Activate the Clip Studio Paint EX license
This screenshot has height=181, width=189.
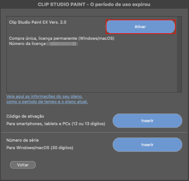[x=140, y=27]
